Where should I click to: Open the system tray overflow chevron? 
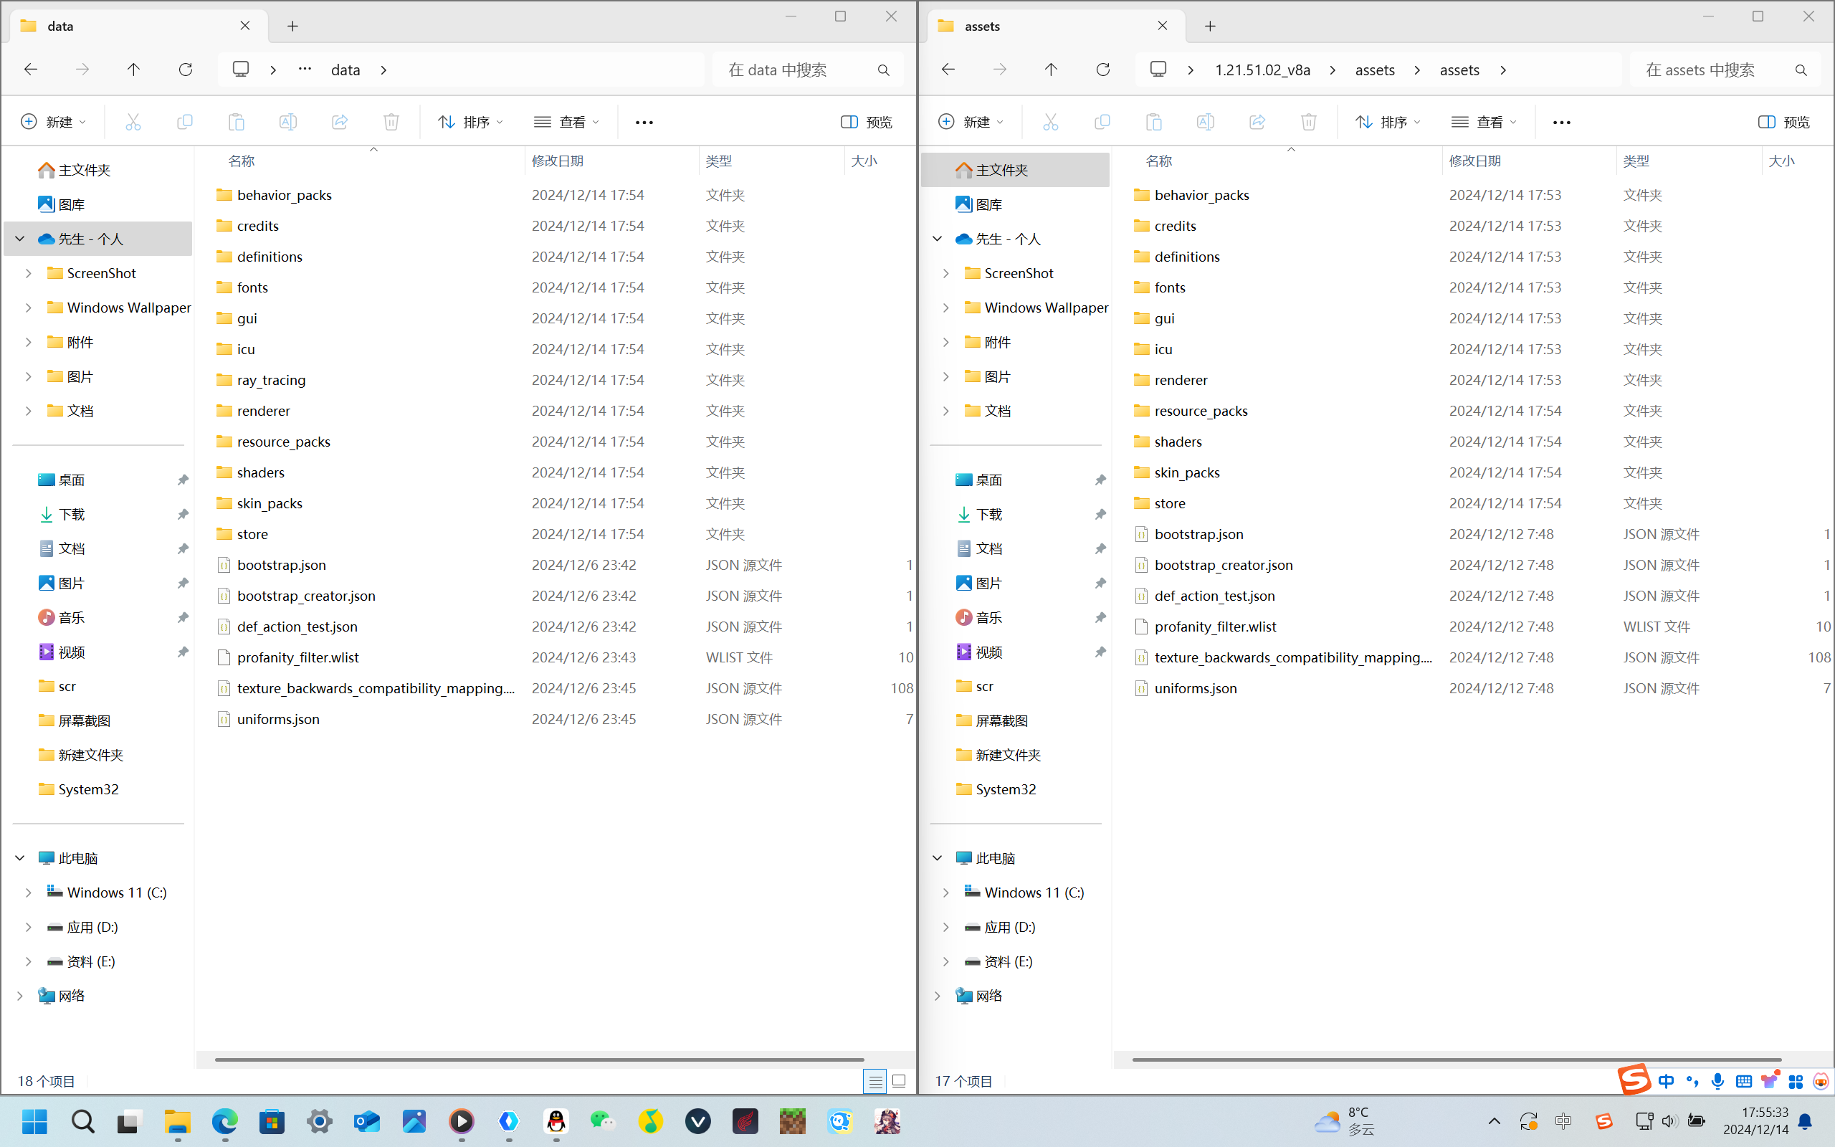(x=1494, y=1121)
